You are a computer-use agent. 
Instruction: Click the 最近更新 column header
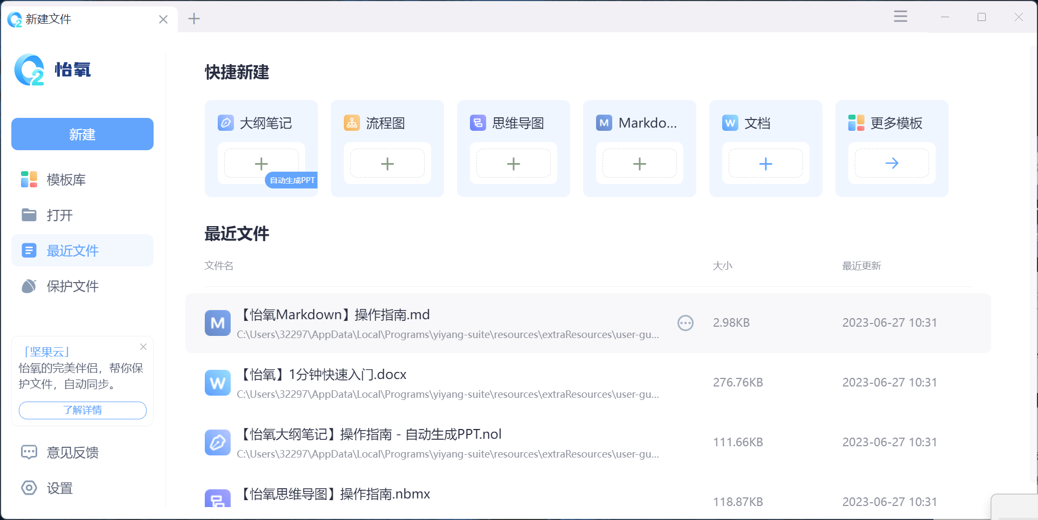pyautogui.click(x=862, y=265)
